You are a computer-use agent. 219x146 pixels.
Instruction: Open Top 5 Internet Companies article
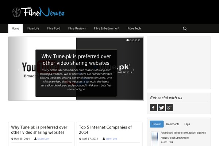(x=105, y=130)
